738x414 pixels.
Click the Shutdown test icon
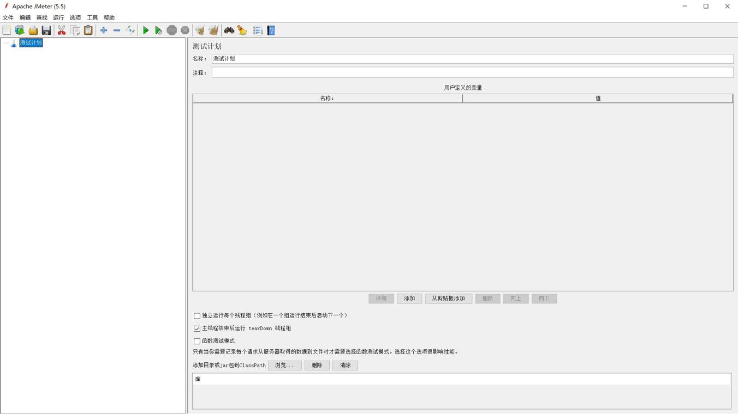click(x=185, y=31)
